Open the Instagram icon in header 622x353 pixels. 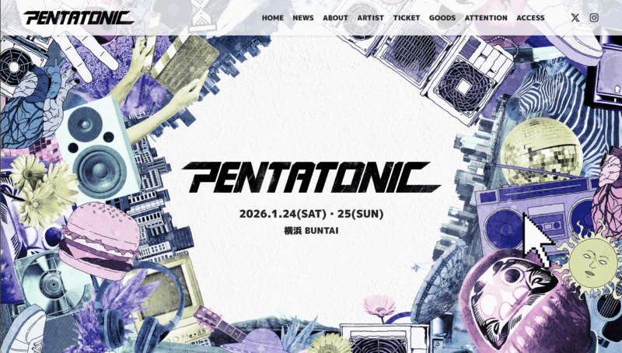594,17
